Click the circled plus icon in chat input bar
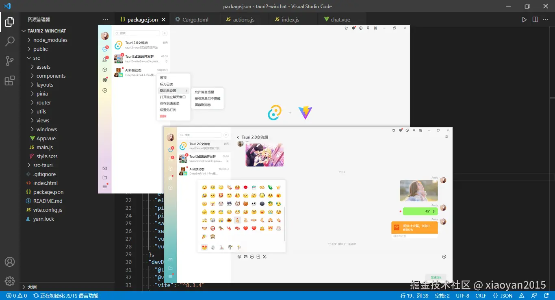The width and height of the screenshot is (555, 300). pos(444,257)
